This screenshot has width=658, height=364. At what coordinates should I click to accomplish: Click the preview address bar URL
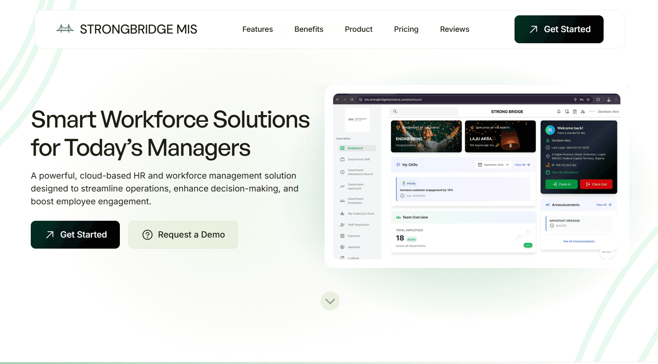pyautogui.click(x=393, y=100)
